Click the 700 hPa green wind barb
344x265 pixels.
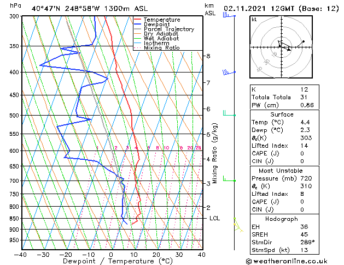click(x=229, y=179)
